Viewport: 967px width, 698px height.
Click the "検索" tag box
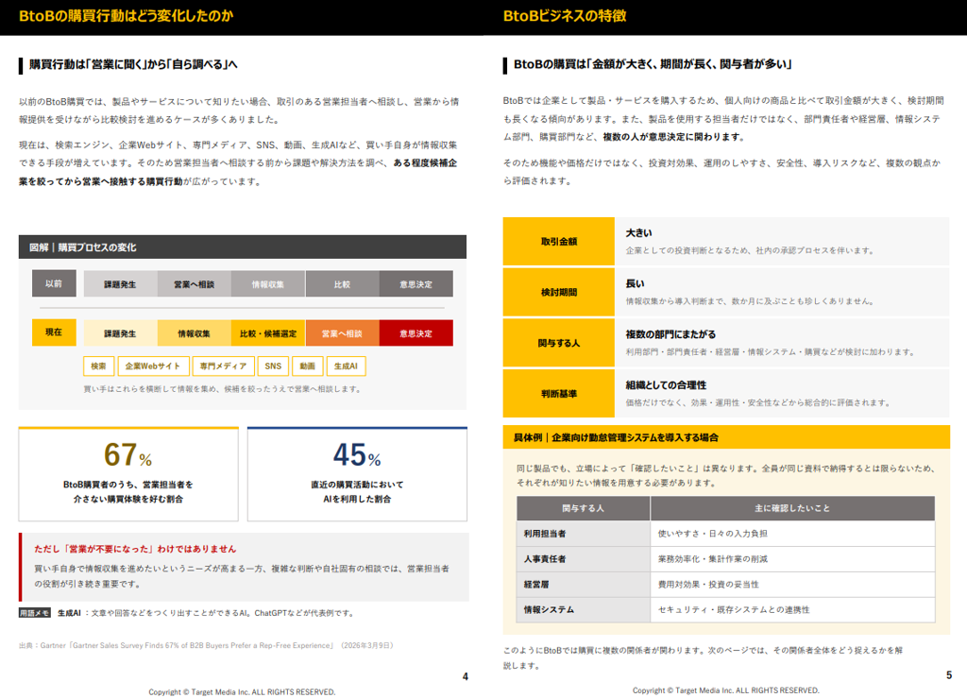[98, 366]
